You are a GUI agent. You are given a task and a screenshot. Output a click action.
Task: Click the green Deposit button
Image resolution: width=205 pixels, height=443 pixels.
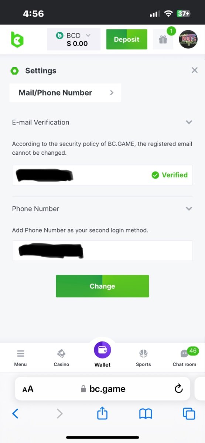(x=127, y=40)
